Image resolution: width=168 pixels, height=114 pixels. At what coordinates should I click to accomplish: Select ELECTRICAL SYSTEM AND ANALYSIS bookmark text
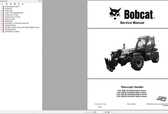[17, 23]
